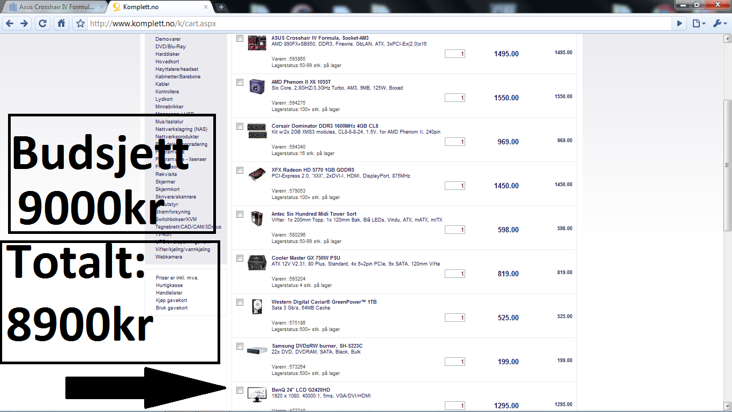Open the Western Digital hard drive thumbnail
This screenshot has width=732, height=412.
tap(257, 307)
